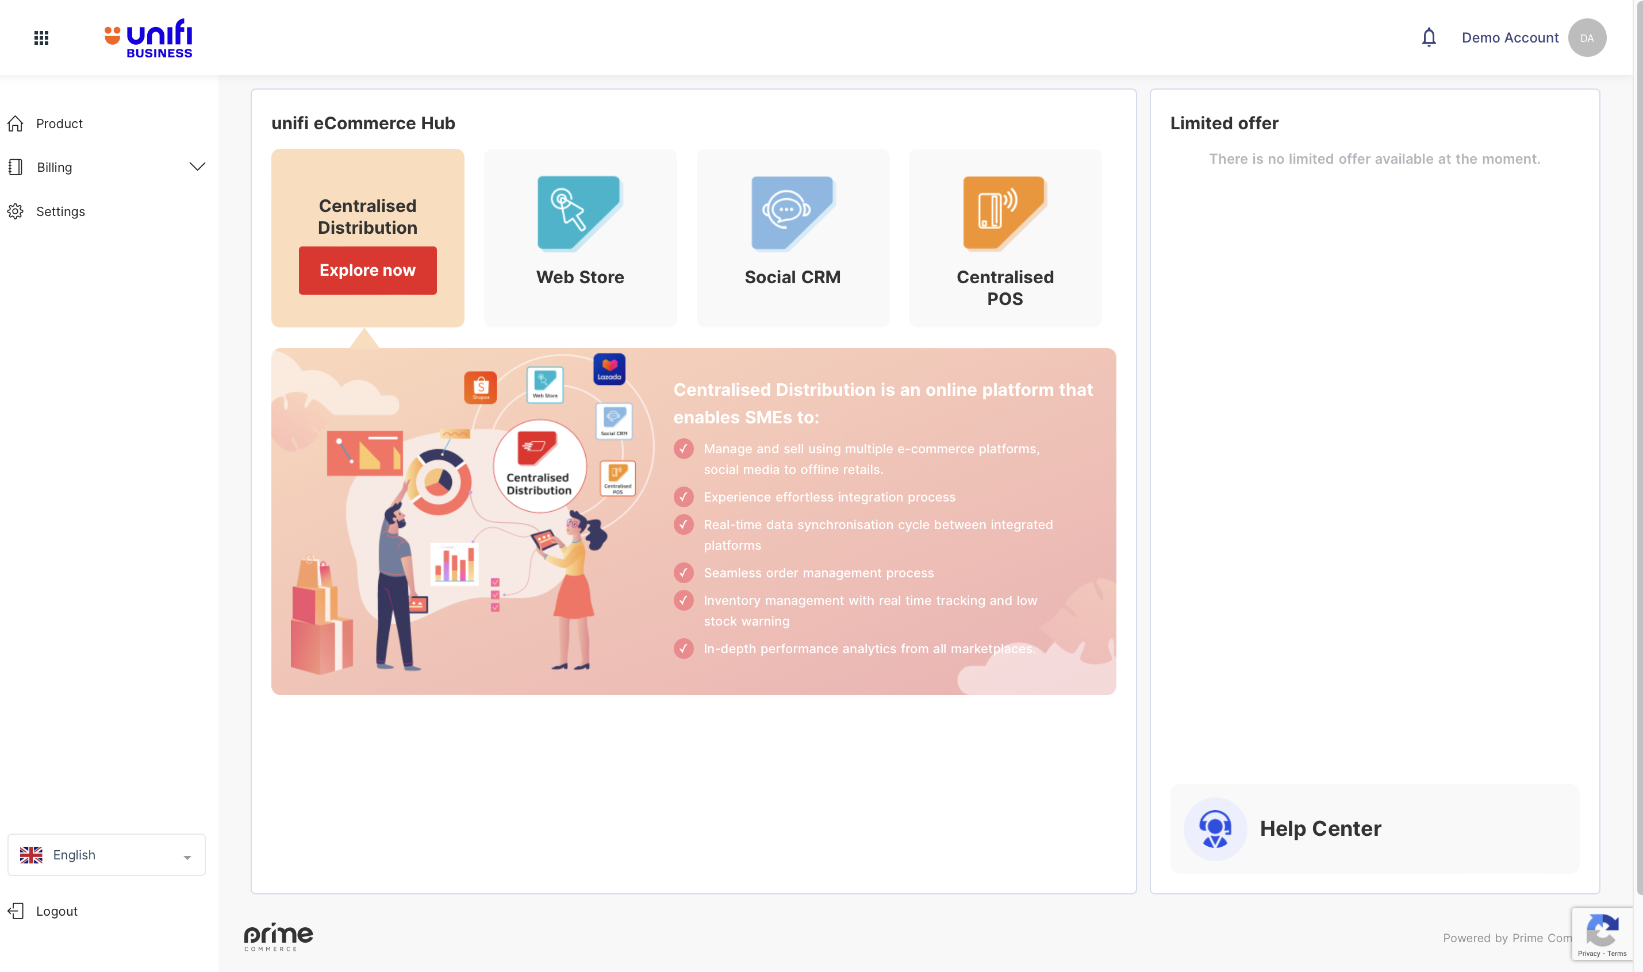The height and width of the screenshot is (972, 1643).
Task: Click the Help Center headset icon
Action: coord(1214,828)
